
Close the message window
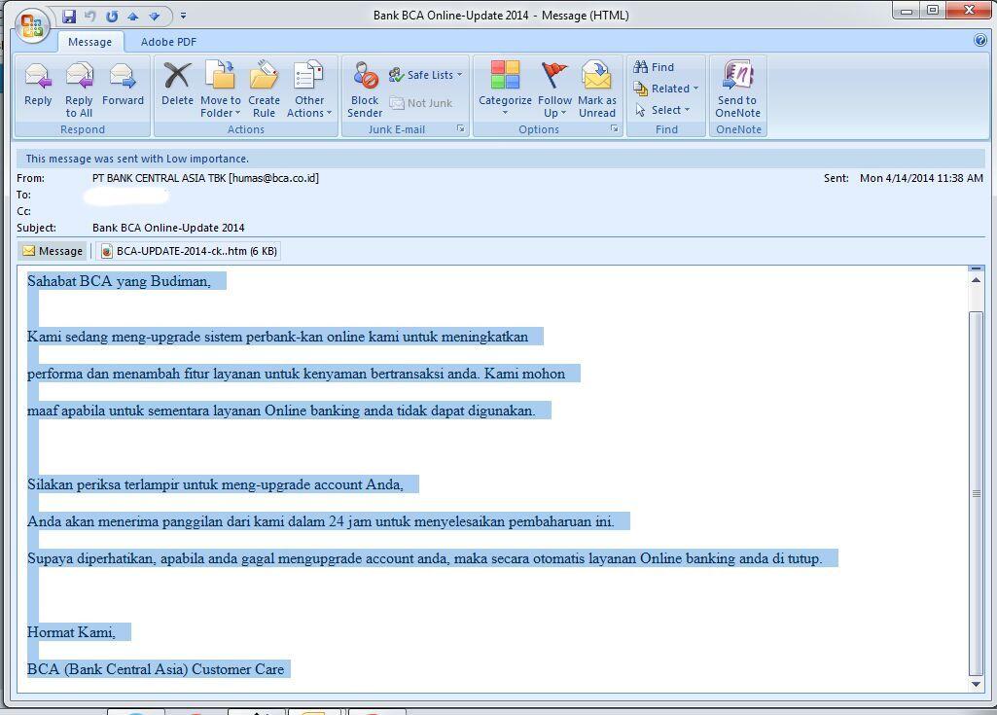click(x=969, y=10)
